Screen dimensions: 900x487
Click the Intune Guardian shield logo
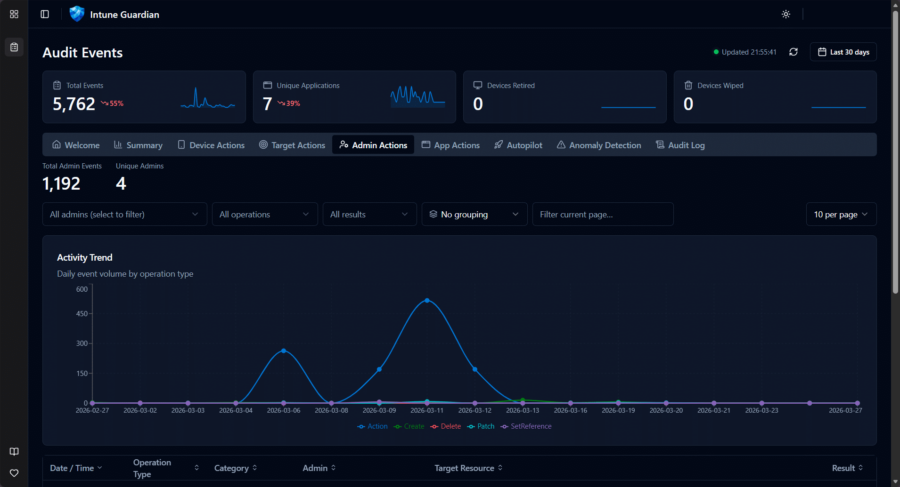[77, 14]
